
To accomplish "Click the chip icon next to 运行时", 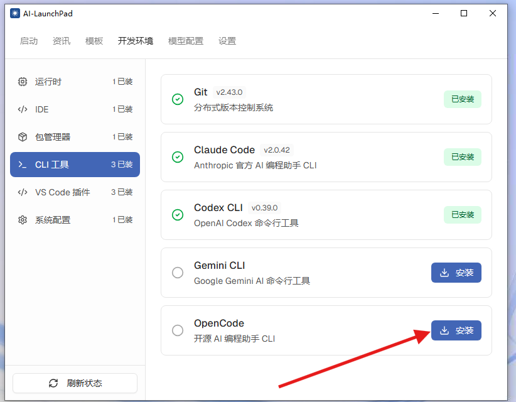I will pyautogui.click(x=23, y=82).
